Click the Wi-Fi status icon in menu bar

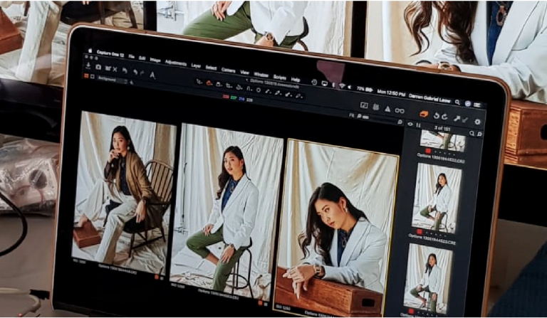tap(342, 86)
